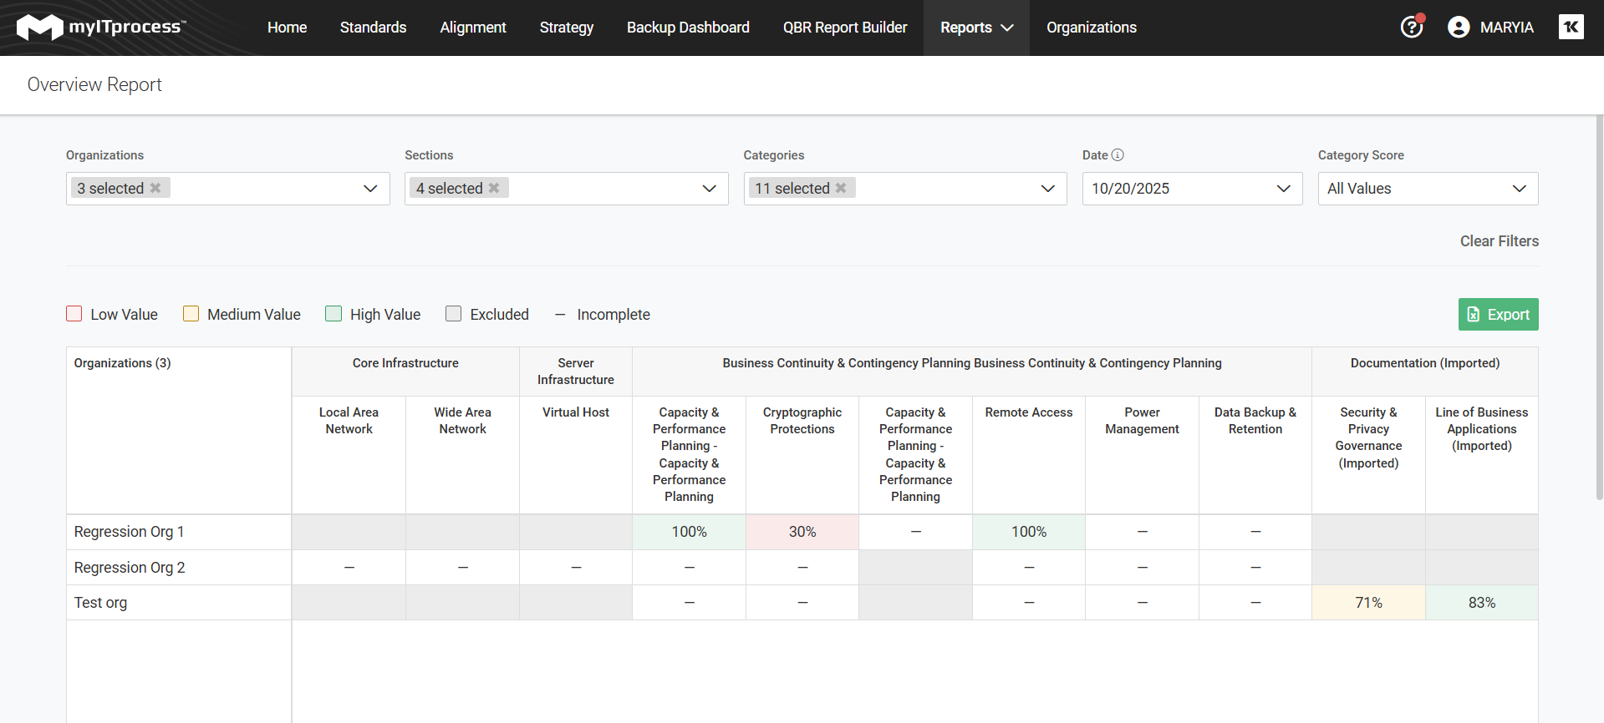Select the Regression Org 2 row name
The width and height of the screenshot is (1604, 723).
pos(130,568)
